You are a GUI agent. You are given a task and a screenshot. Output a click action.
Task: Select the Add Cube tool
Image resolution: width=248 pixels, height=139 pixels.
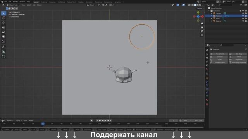[3, 56]
